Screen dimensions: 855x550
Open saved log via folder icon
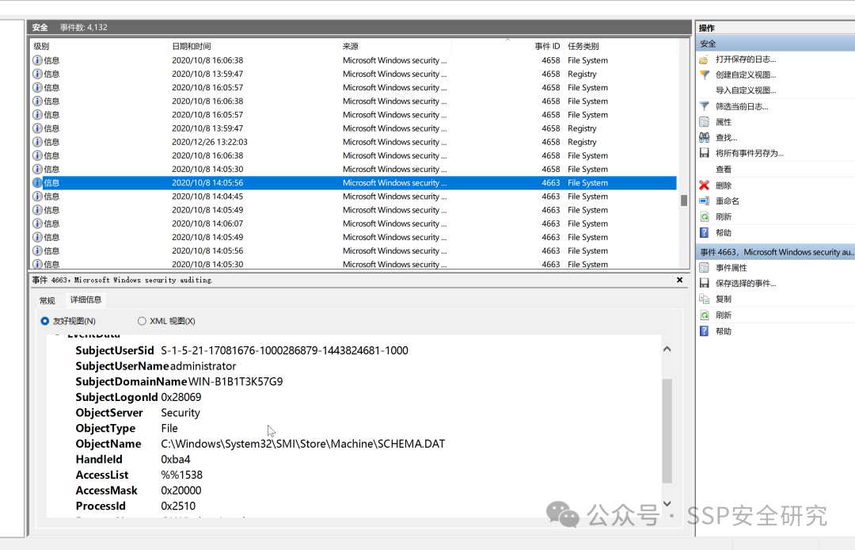704,59
